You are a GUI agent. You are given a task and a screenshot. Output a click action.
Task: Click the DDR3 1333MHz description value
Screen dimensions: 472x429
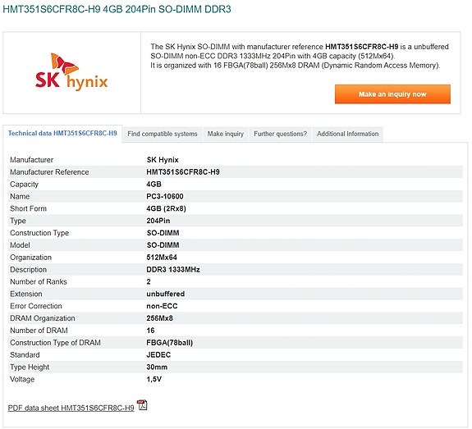(x=173, y=270)
